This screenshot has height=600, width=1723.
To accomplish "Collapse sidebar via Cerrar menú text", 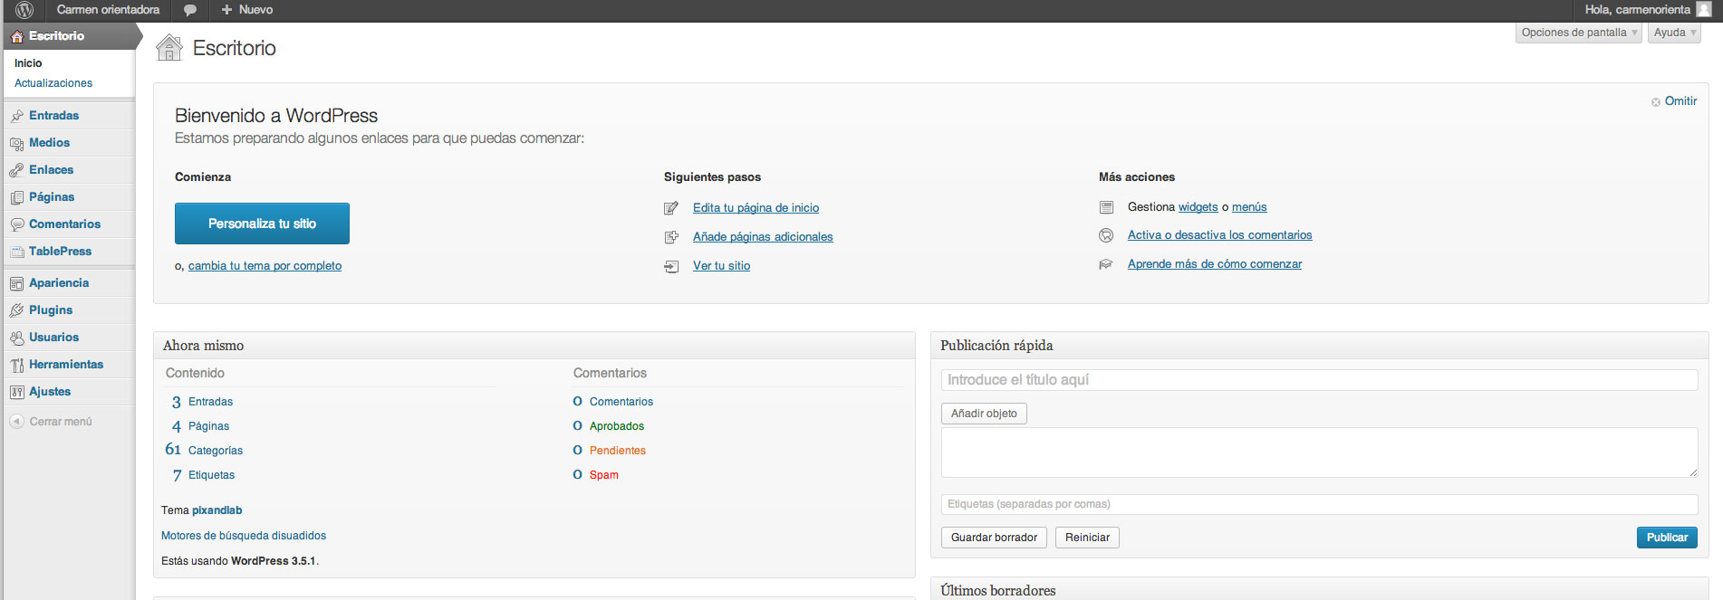I will click(61, 422).
